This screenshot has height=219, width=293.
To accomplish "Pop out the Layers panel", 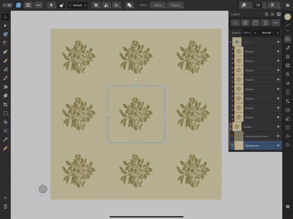I will (x=279, y=14).
